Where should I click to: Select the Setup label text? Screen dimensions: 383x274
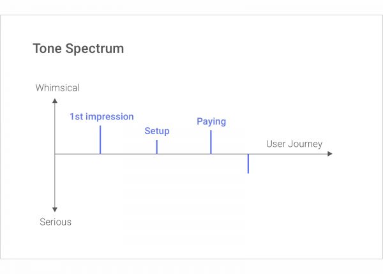click(157, 131)
